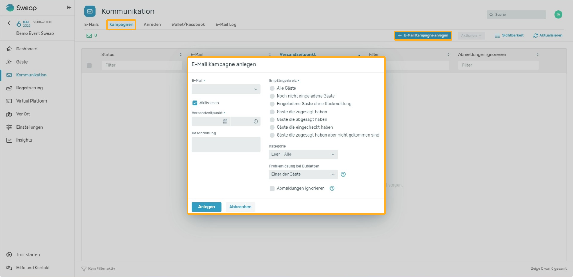Open Gäste in the sidebar
573x277 pixels.
click(x=22, y=62)
